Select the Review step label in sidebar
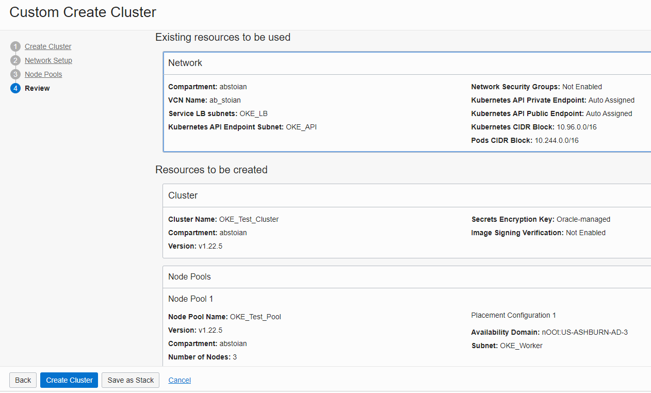 [x=37, y=88]
